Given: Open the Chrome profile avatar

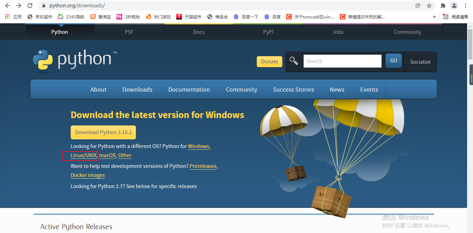Looking at the screenshot, I should [454, 6].
